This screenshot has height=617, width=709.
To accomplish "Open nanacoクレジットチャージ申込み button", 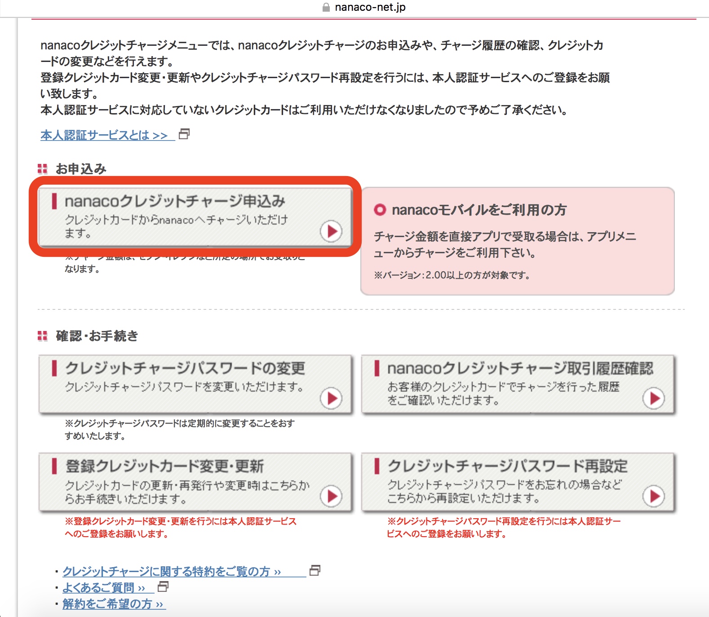I will click(x=195, y=217).
